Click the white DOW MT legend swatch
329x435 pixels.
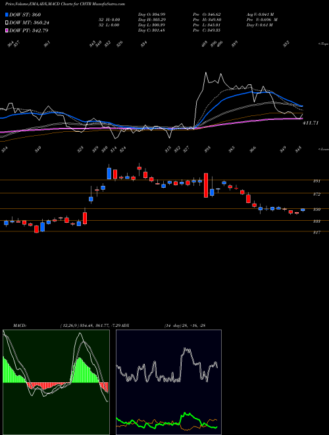[x=7, y=23]
